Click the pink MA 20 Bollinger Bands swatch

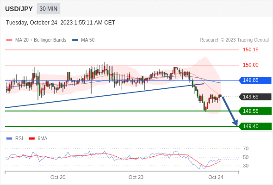(x=9, y=40)
